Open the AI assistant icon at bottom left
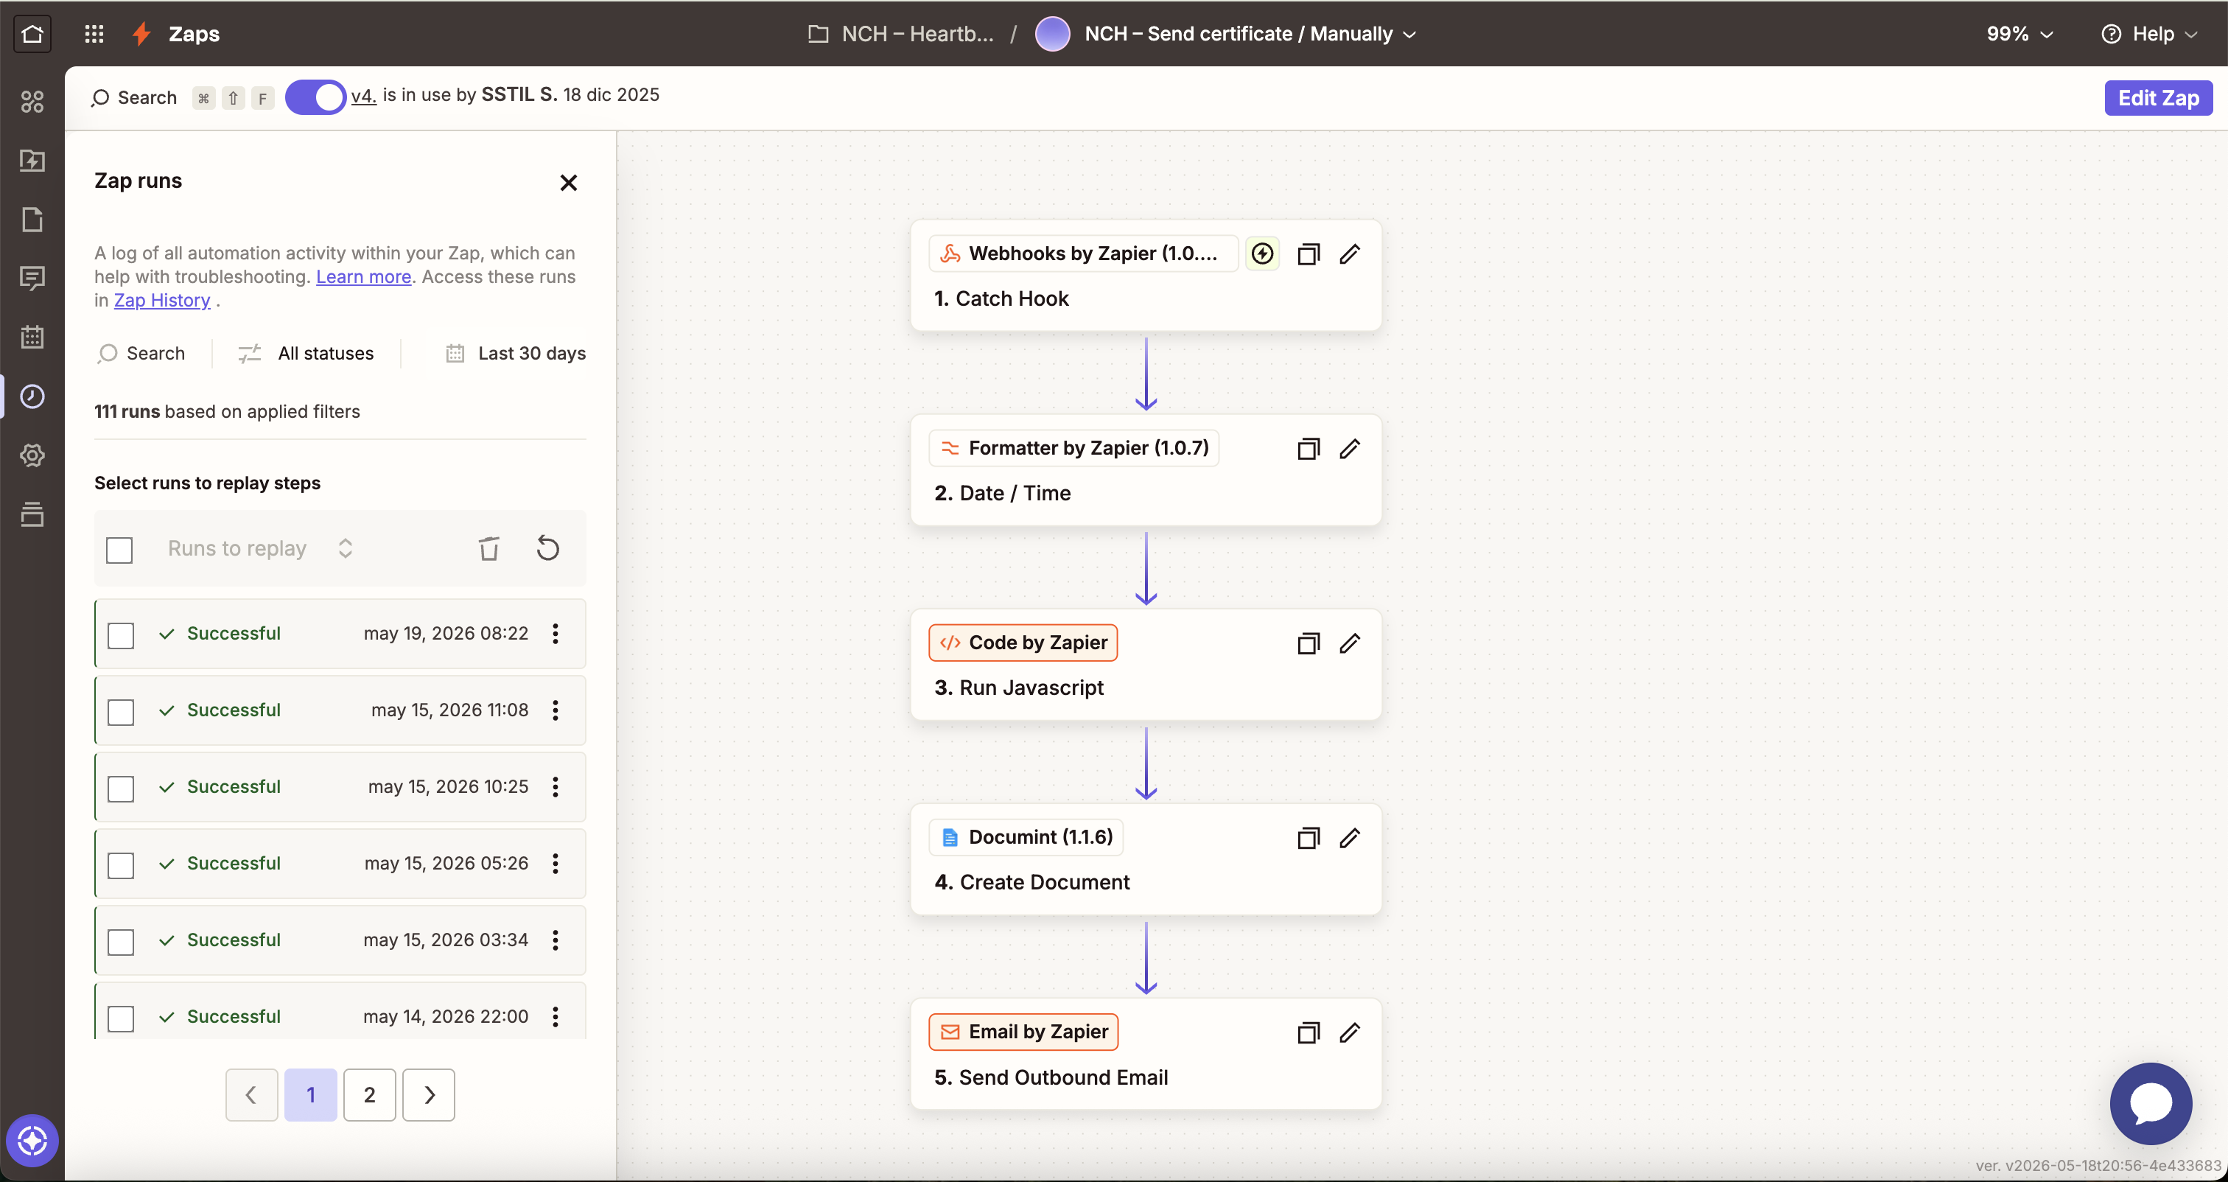 [x=32, y=1141]
